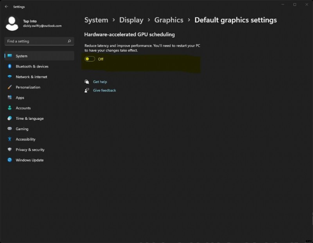Open Privacy & security settings
313x243 pixels.
coord(40,149)
